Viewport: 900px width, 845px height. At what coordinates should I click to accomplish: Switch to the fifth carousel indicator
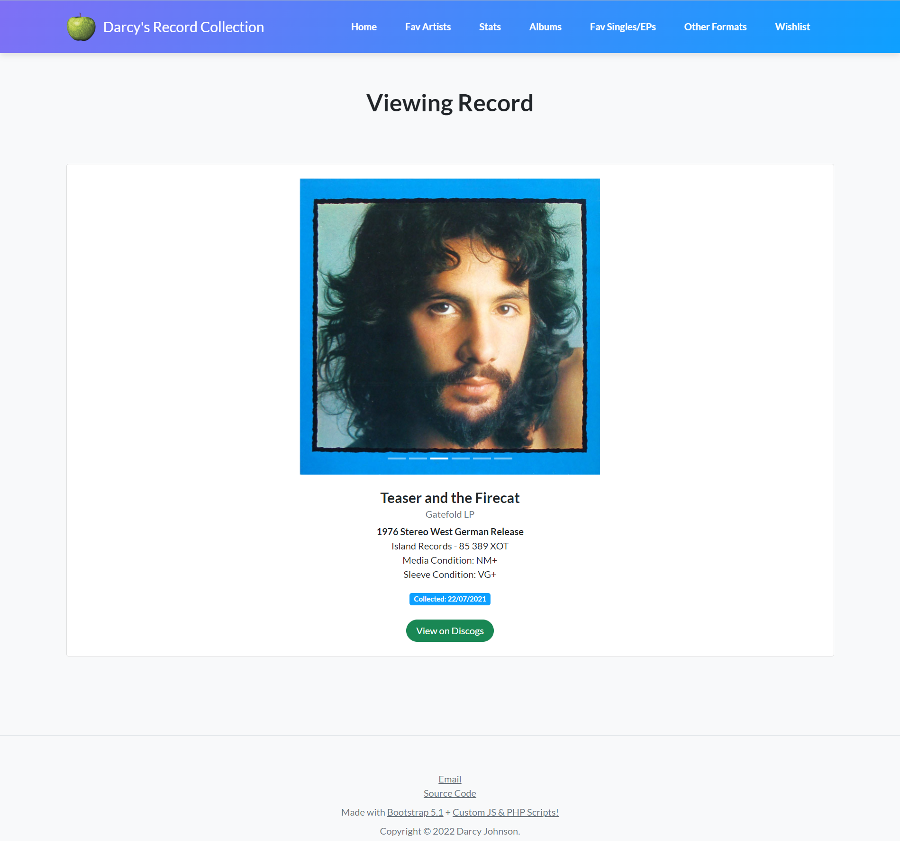click(482, 458)
